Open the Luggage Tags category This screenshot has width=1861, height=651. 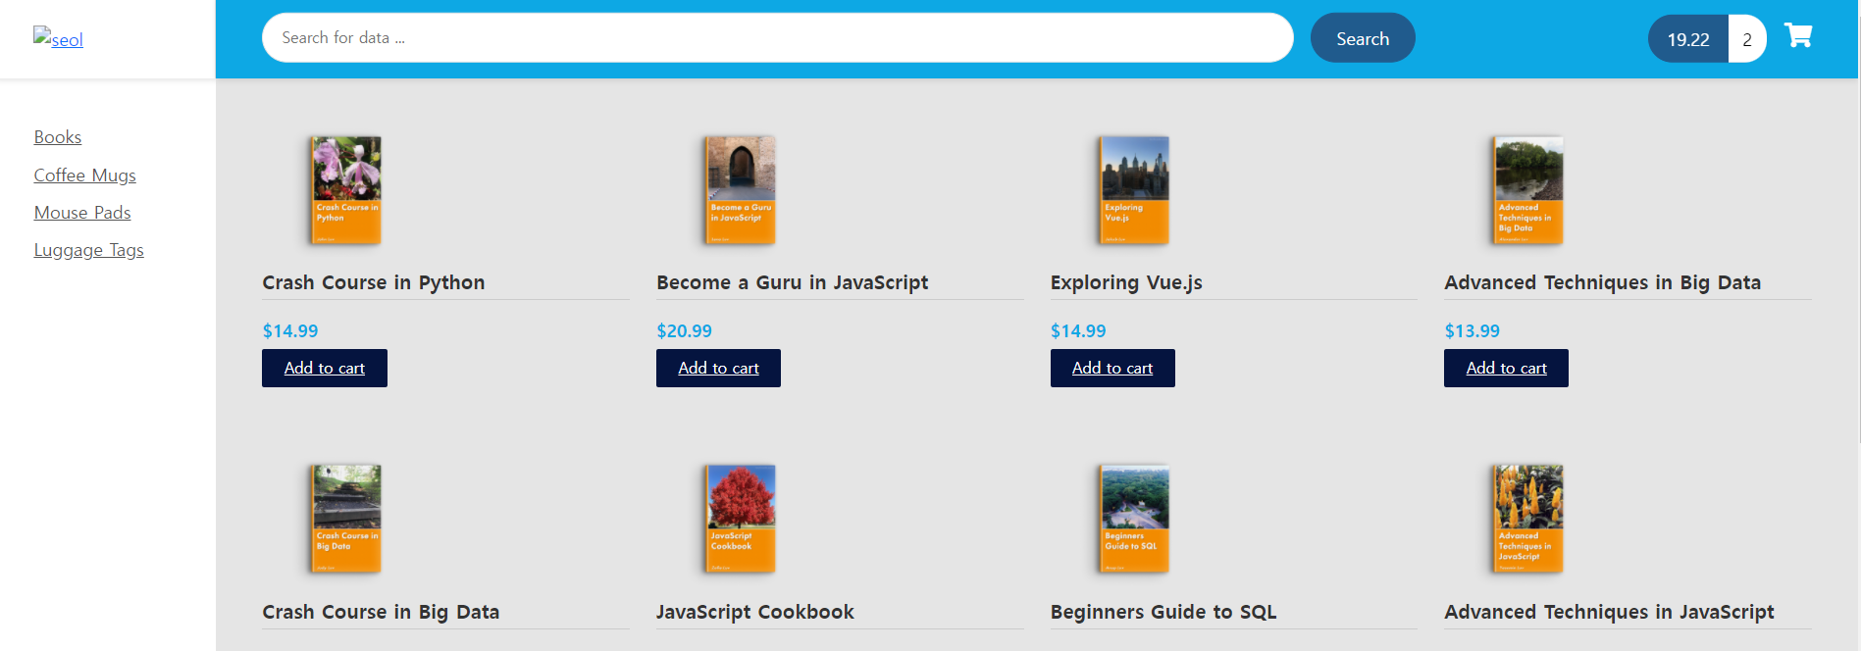point(89,250)
